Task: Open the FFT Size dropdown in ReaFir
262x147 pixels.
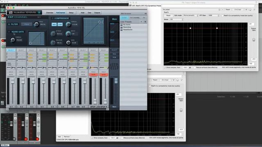Action: [213, 16]
